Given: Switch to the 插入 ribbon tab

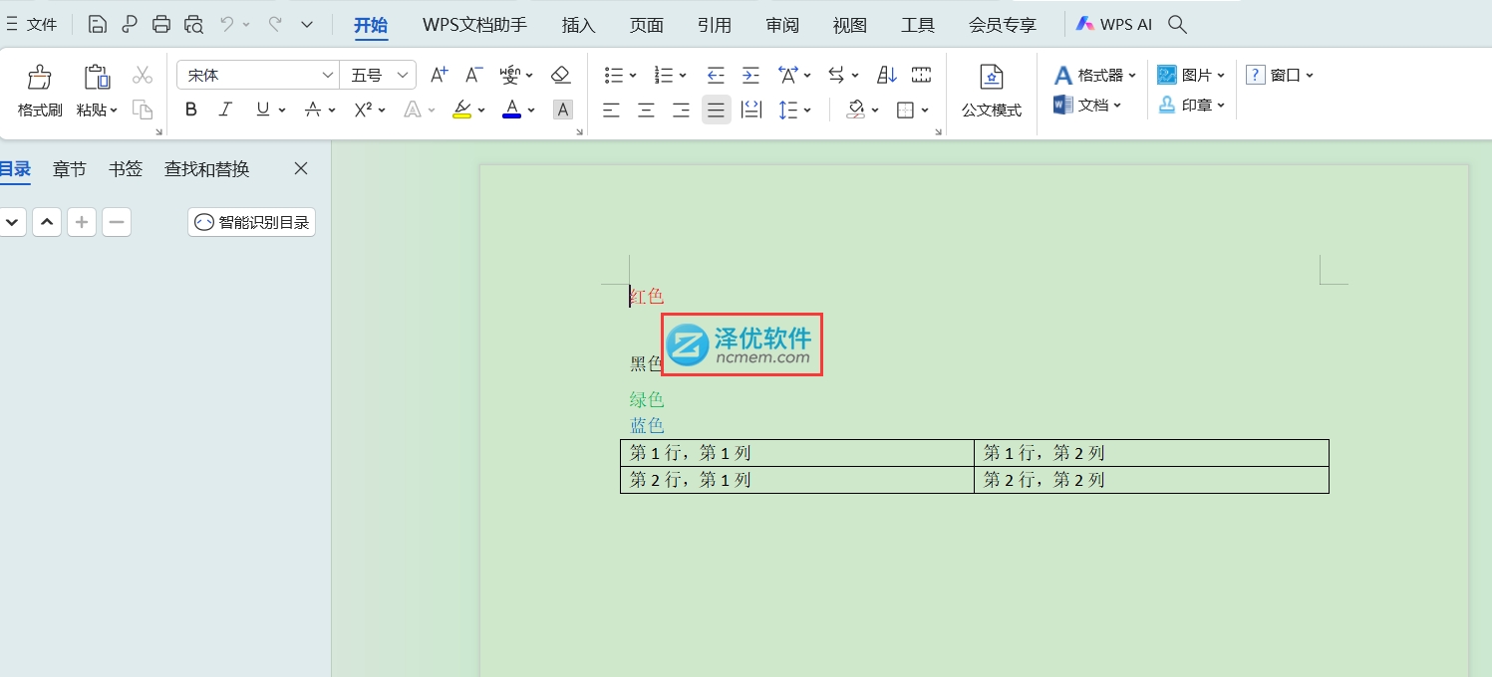Looking at the screenshot, I should tap(578, 25).
